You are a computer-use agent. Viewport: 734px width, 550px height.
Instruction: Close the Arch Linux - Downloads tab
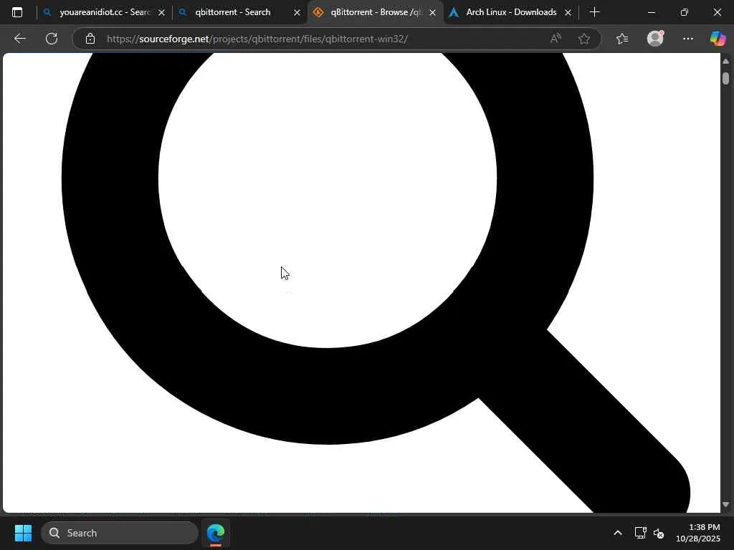tap(568, 13)
